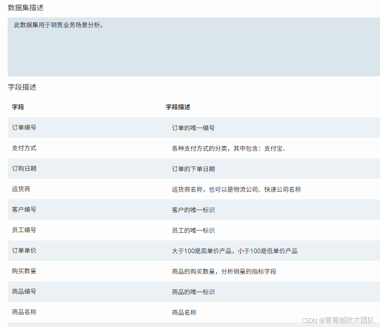This screenshot has width=380, height=327.
Task: Click the dataset description text area
Action: pyautogui.click(x=194, y=47)
